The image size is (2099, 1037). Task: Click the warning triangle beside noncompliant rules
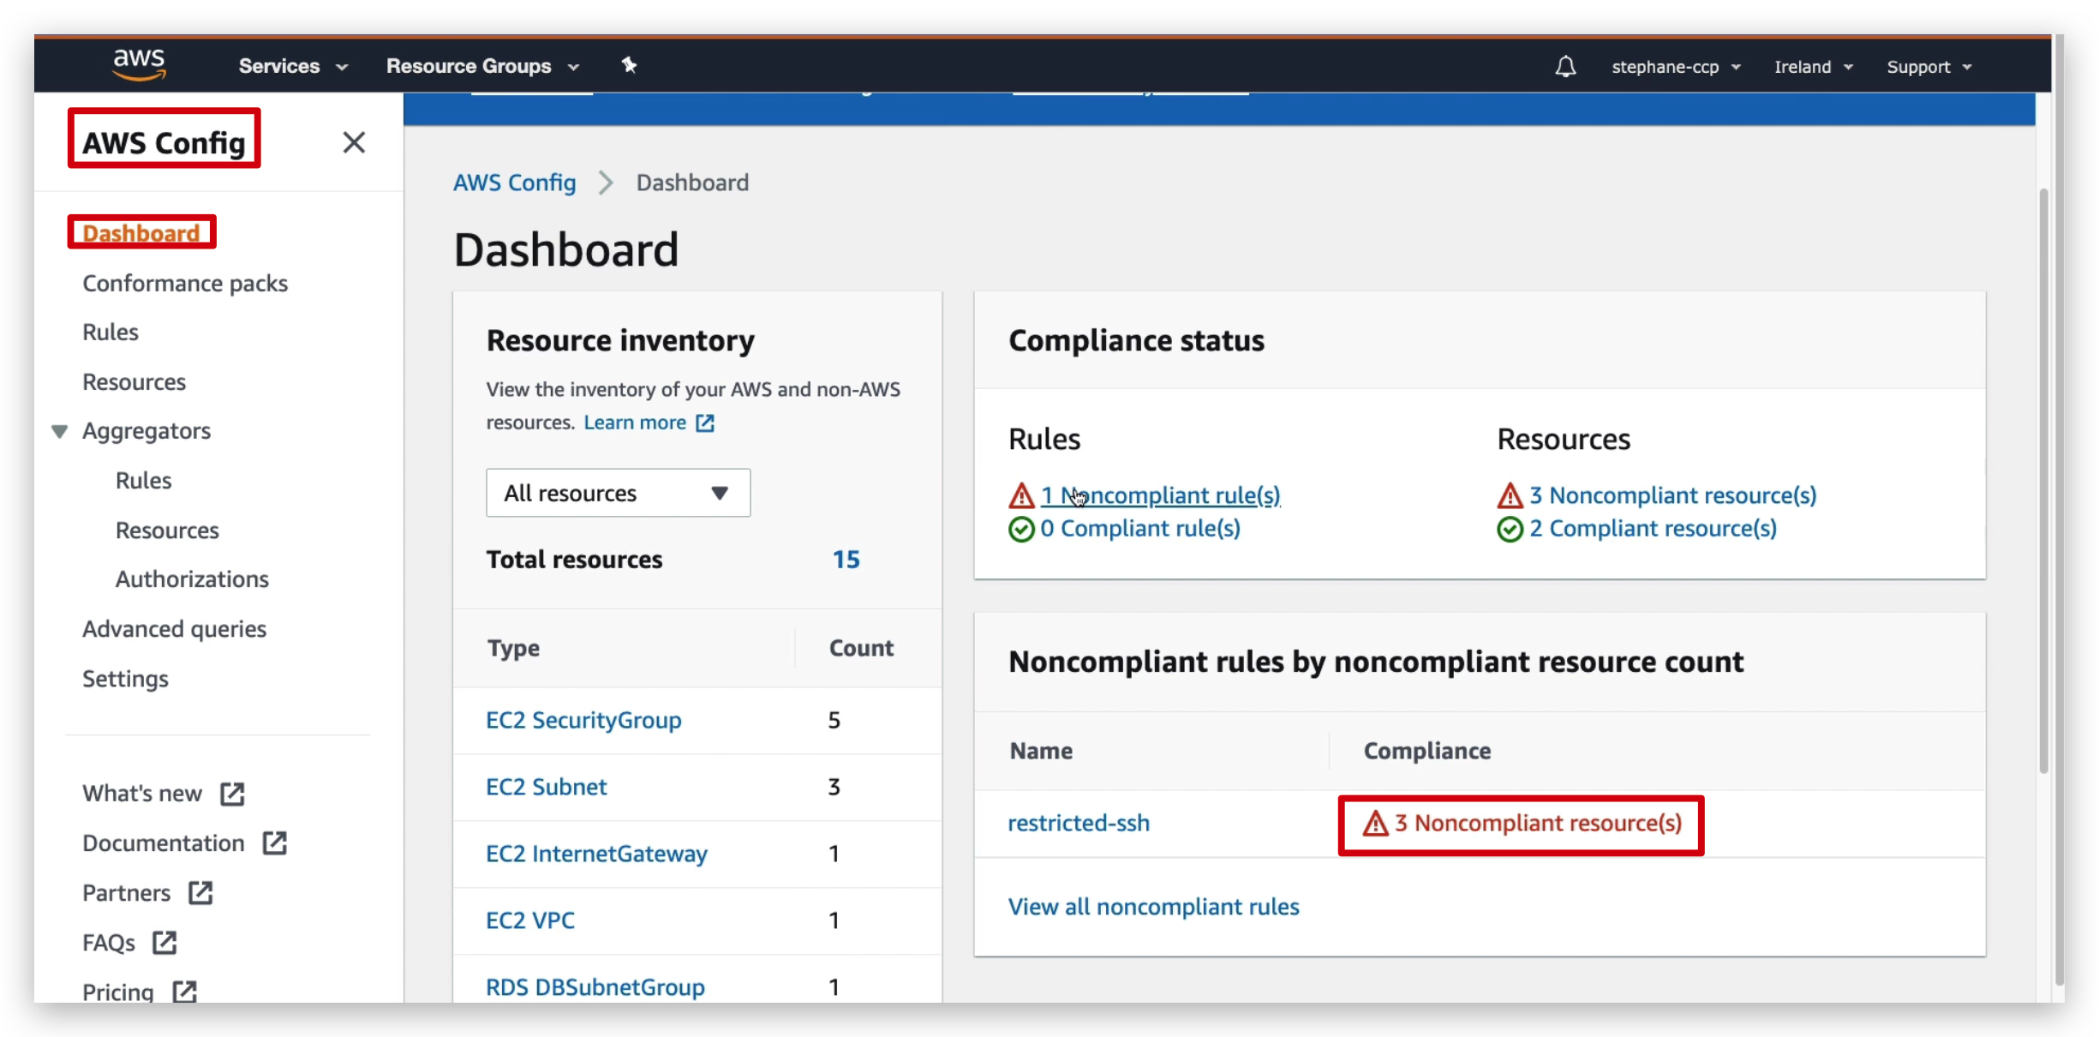[1020, 495]
